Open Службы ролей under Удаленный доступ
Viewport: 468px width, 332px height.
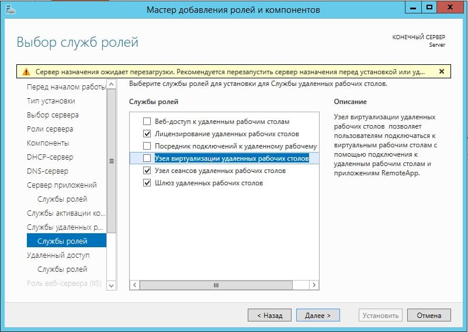[62, 269]
